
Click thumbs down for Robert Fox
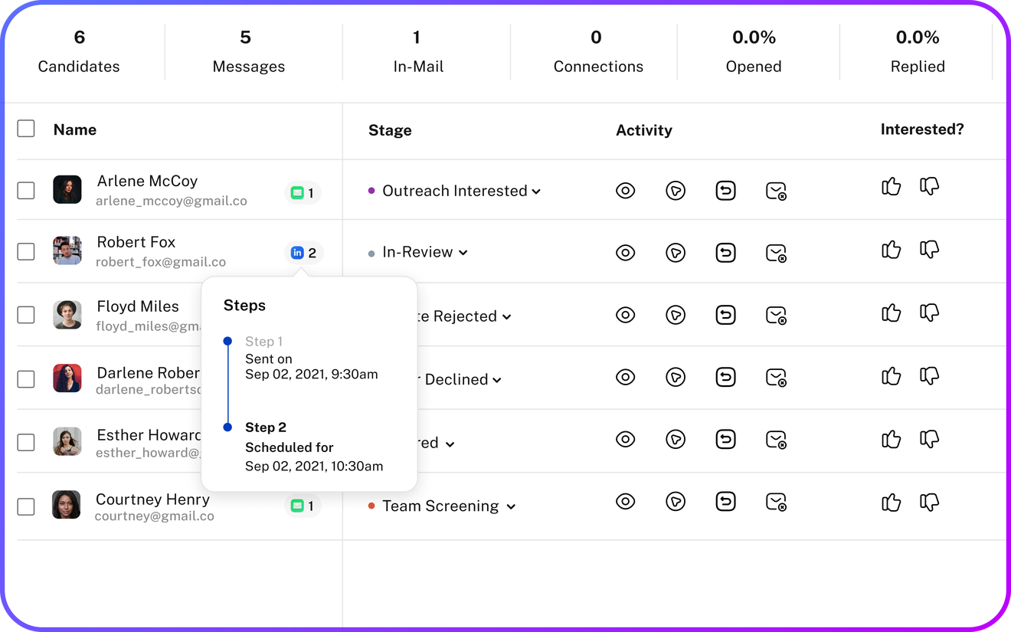click(929, 249)
